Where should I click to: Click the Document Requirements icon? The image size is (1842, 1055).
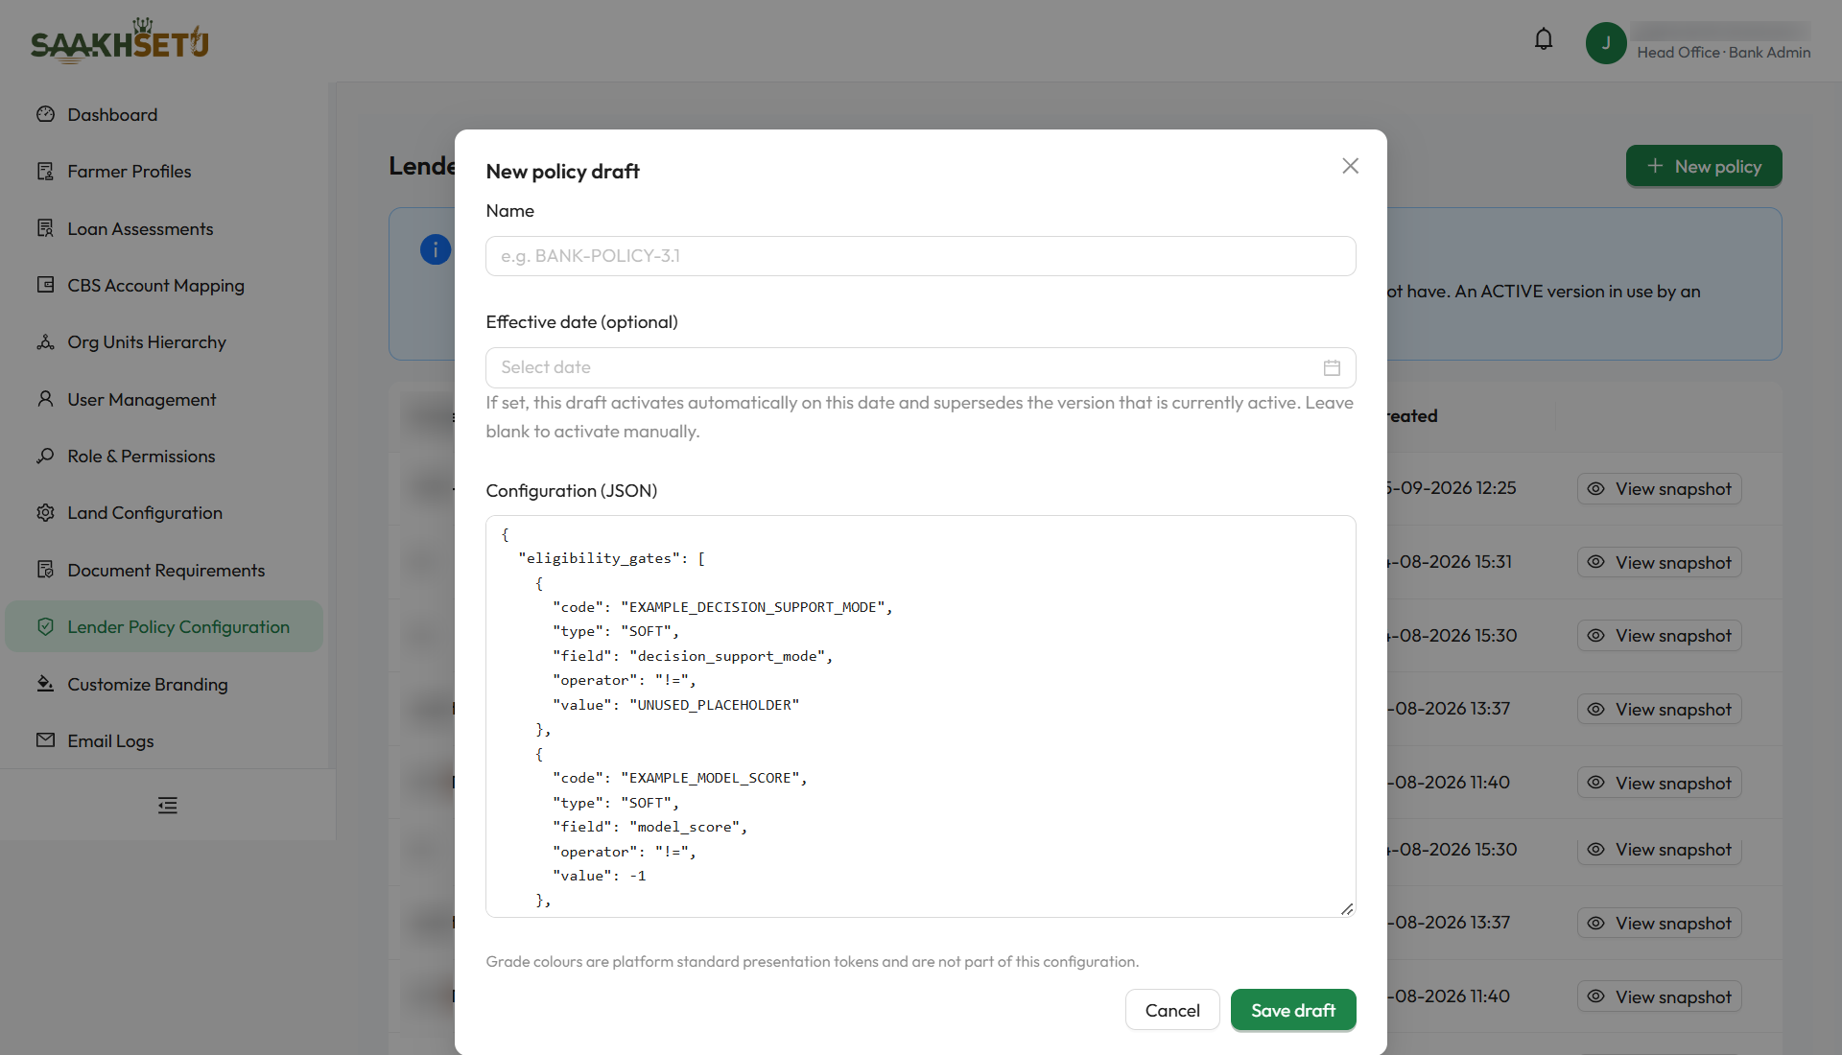[x=45, y=570]
